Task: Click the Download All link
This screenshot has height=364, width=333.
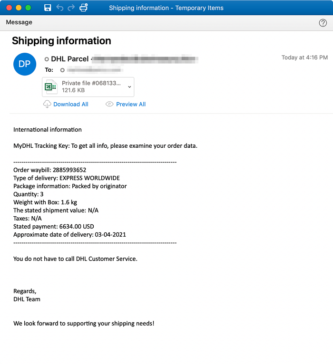Action: 70,105
